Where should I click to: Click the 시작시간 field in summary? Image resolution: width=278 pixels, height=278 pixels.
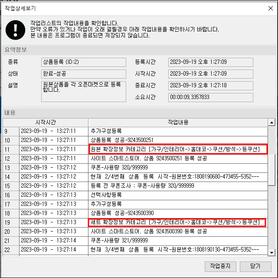(211, 74)
